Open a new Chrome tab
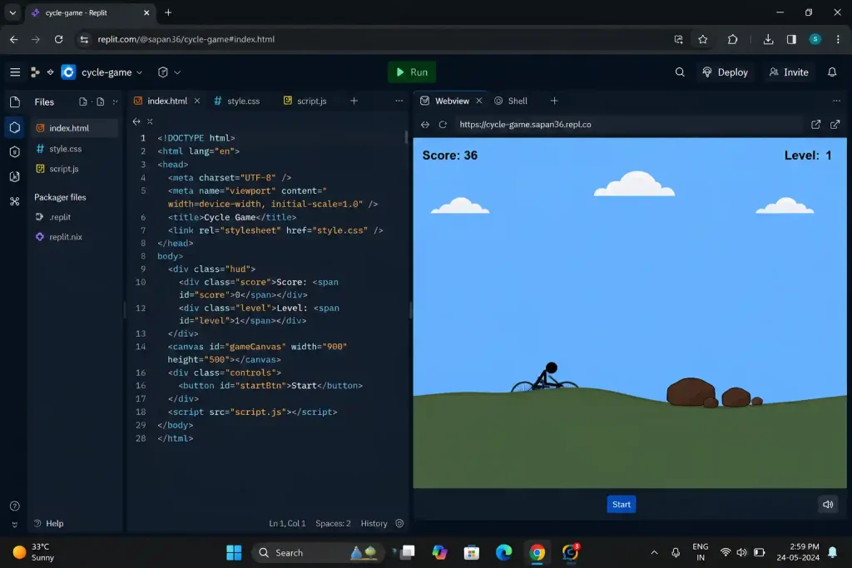 coord(168,12)
